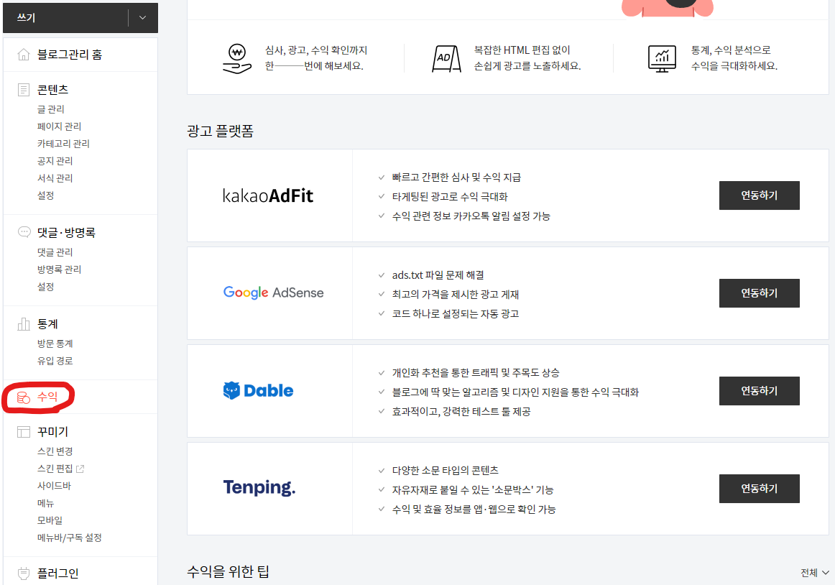Screen dimensions: 835x585
Task: Click the 통계 bar chart icon
Action: click(24, 324)
